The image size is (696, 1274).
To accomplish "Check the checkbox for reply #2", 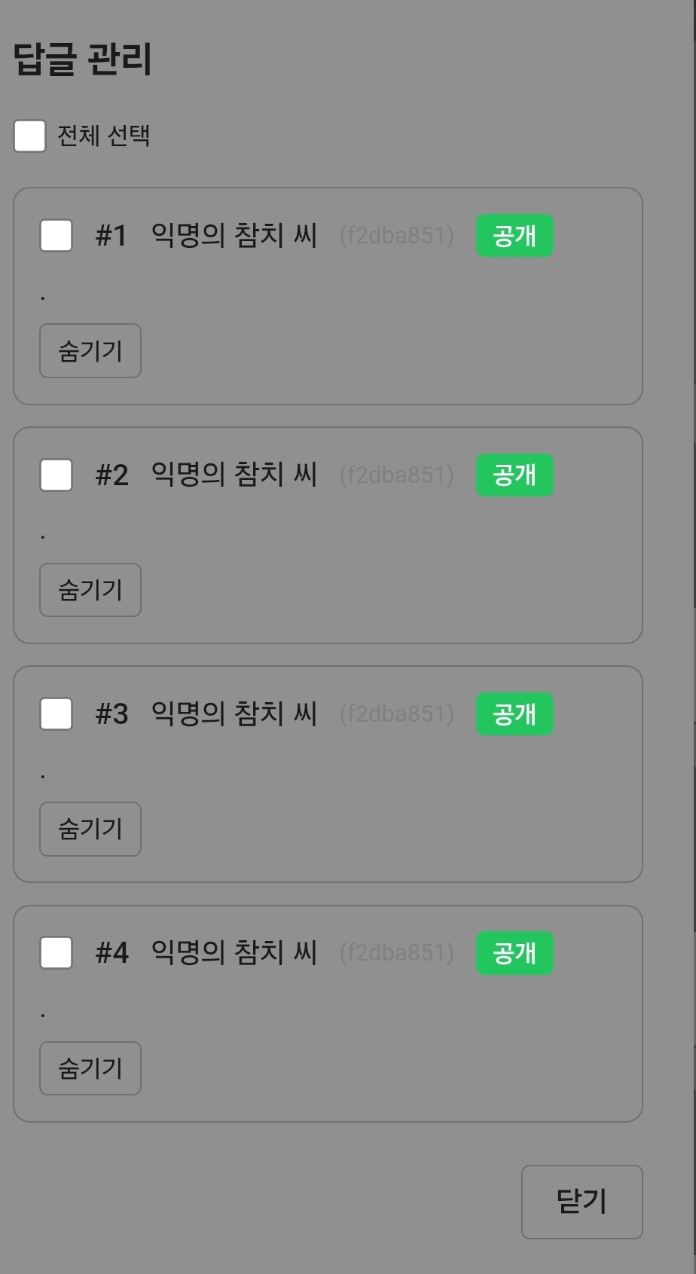I will pyautogui.click(x=56, y=475).
